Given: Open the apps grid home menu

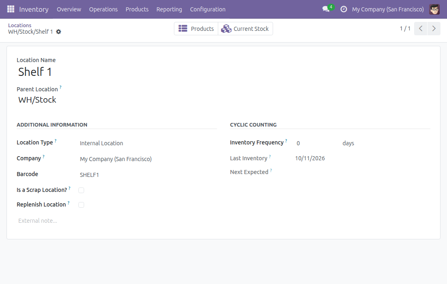Looking at the screenshot, I should click(11, 9).
